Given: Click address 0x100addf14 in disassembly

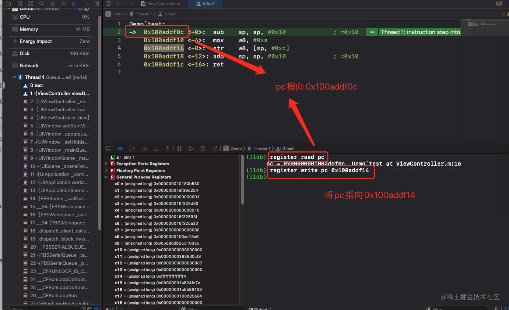Looking at the screenshot, I should (164, 48).
